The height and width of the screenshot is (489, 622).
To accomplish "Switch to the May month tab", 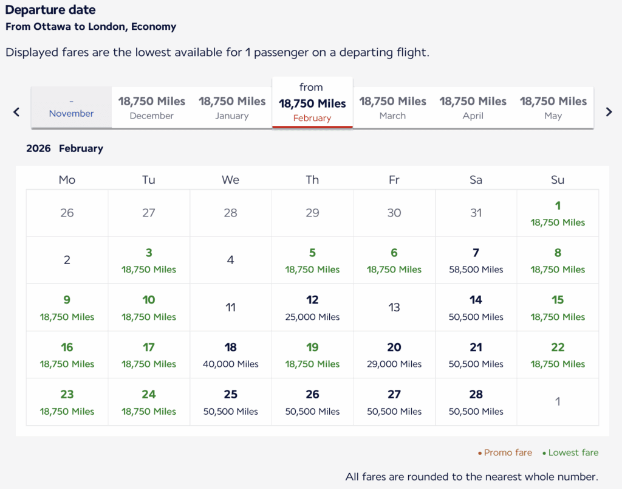I will [x=553, y=108].
